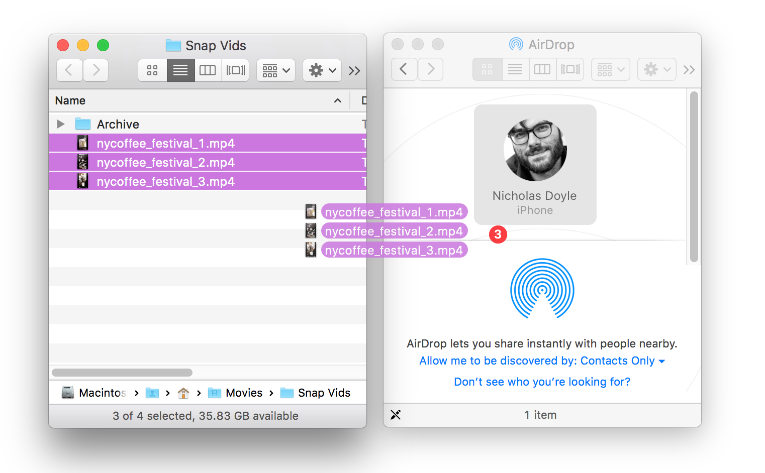This screenshot has width=765, height=473.
Task: Select nycoffee_festival_1.mp4 in file list
Action: pyautogui.click(x=208, y=143)
